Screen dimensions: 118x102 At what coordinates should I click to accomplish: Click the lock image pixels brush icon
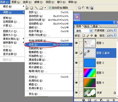88,35
